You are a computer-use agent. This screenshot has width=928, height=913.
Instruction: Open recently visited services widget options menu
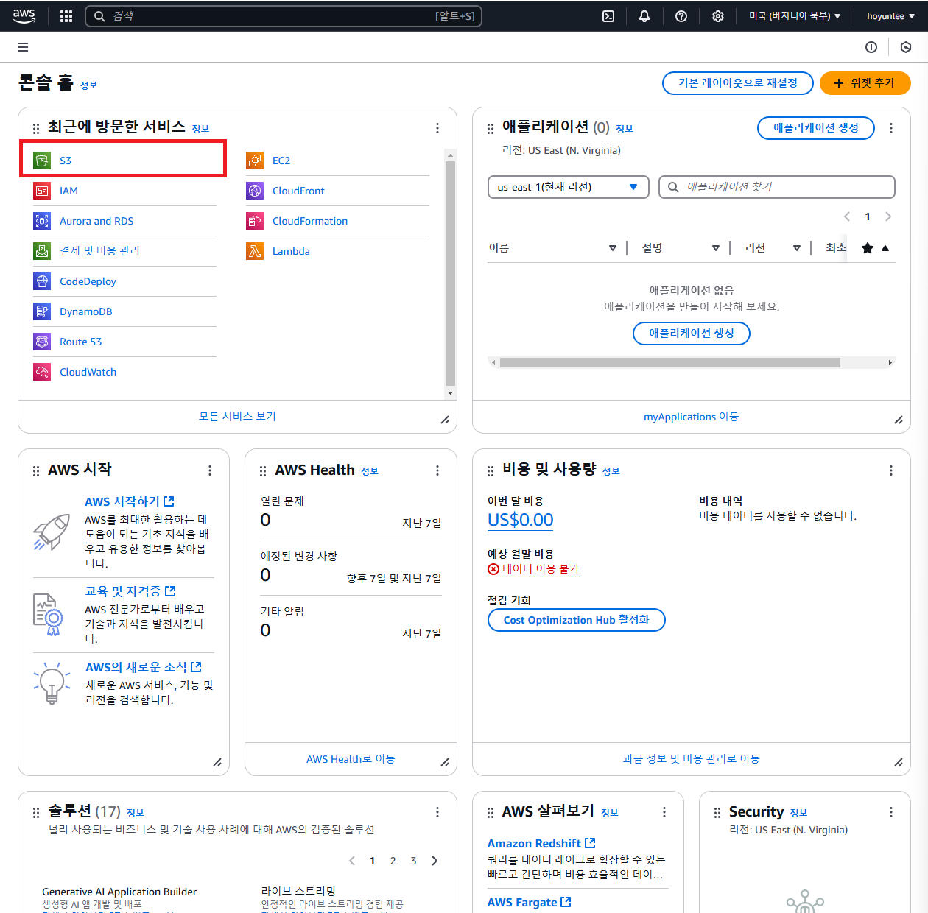[437, 128]
